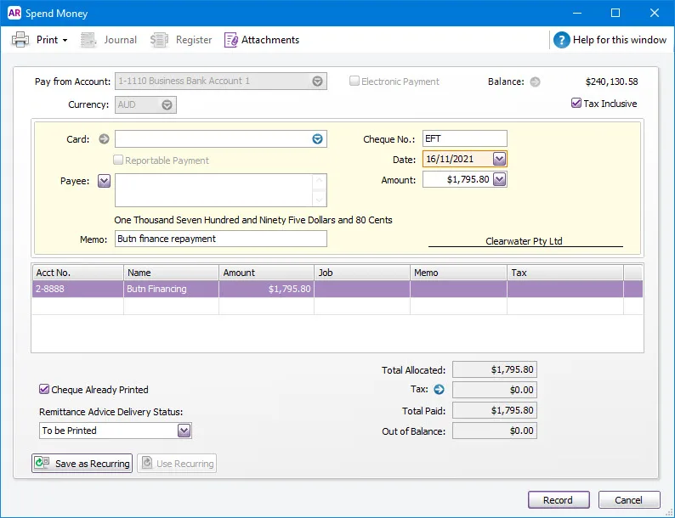Click the Journal toolbar label
Screen dimensions: 675x518
(121, 40)
